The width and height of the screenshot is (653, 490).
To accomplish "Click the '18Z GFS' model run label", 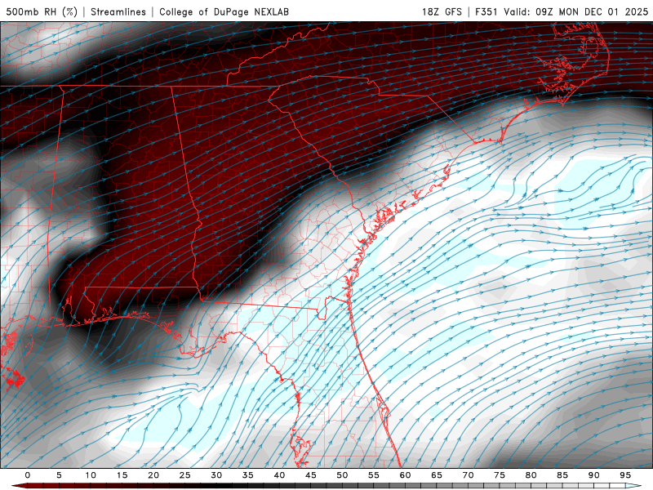I will click(442, 11).
